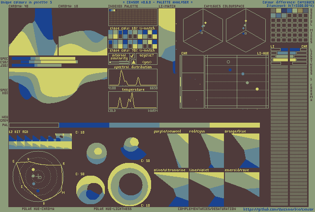
Task: Click the yellow dot in LI-HUE plot
Action: 257,89
